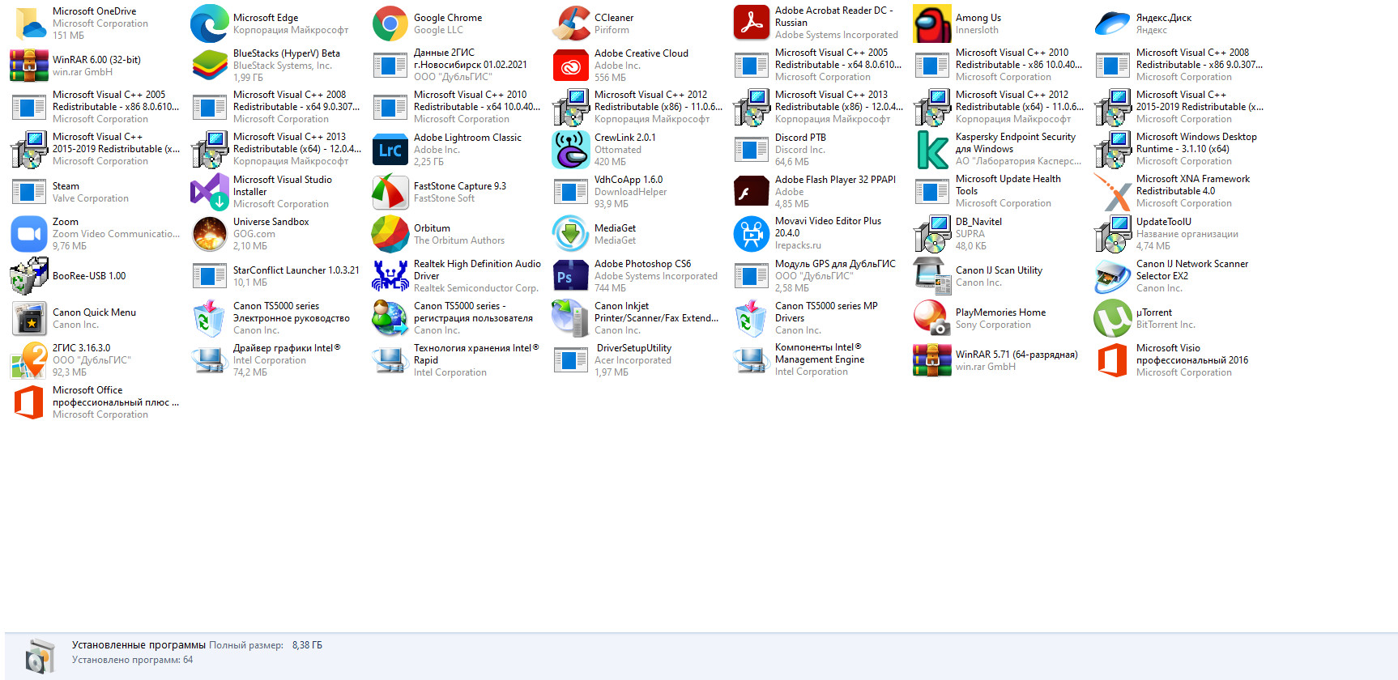1398x680 pixels.
Task: Select the Realtek High Definition Audio Driver icon
Action: pyautogui.click(x=390, y=276)
